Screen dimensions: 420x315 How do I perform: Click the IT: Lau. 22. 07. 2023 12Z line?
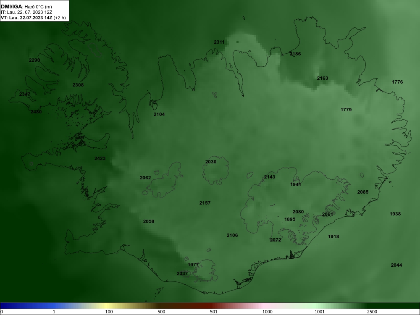[x=26, y=12]
